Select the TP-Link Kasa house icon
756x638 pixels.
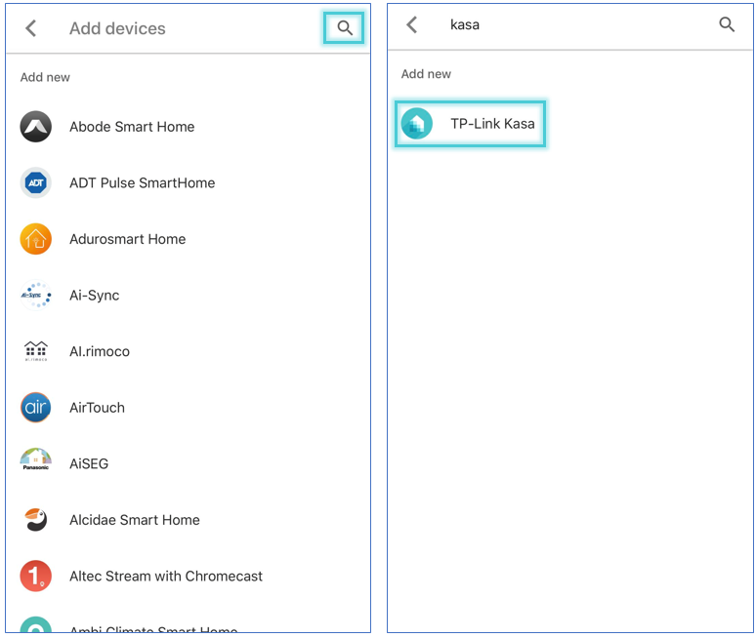click(416, 124)
